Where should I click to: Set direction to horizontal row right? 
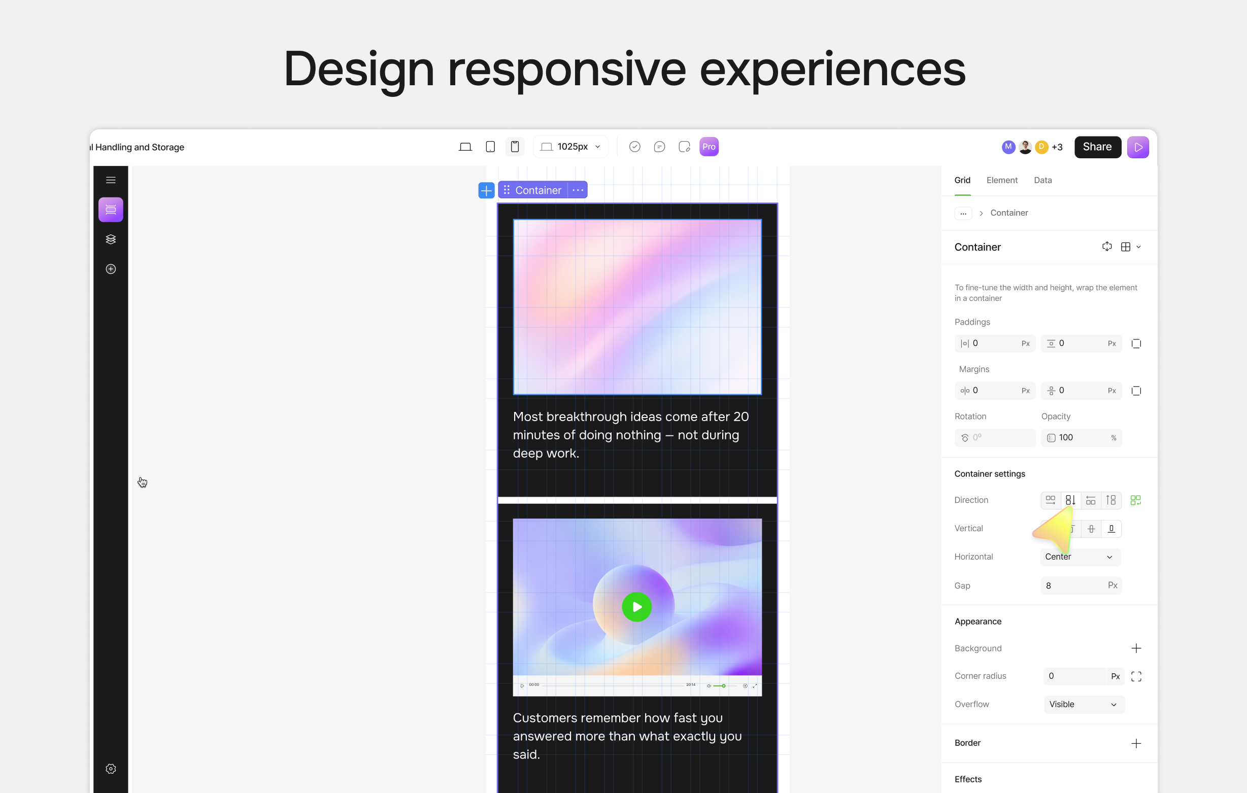click(x=1050, y=500)
